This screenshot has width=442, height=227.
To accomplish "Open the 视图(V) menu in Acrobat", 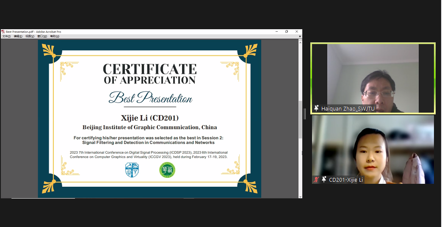I will (x=30, y=36).
